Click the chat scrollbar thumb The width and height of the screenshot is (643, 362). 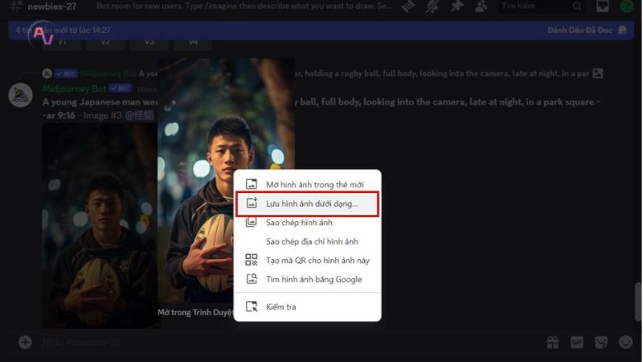[637, 301]
